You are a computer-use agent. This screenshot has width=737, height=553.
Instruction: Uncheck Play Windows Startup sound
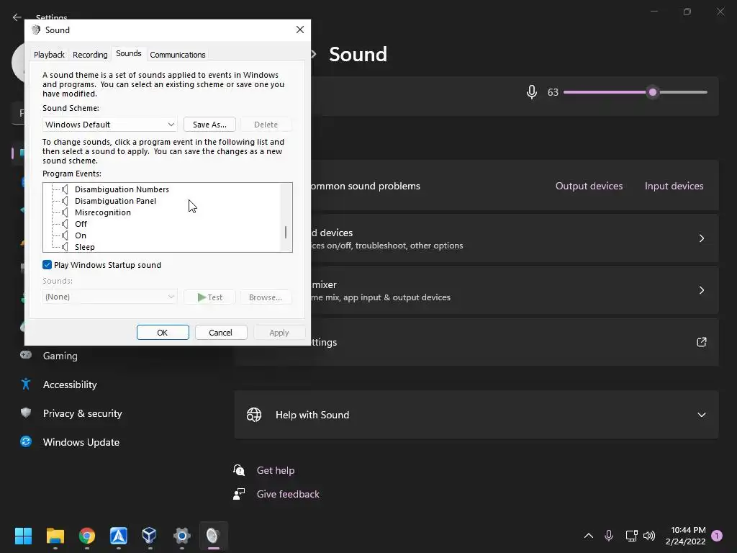click(x=47, y=265)
